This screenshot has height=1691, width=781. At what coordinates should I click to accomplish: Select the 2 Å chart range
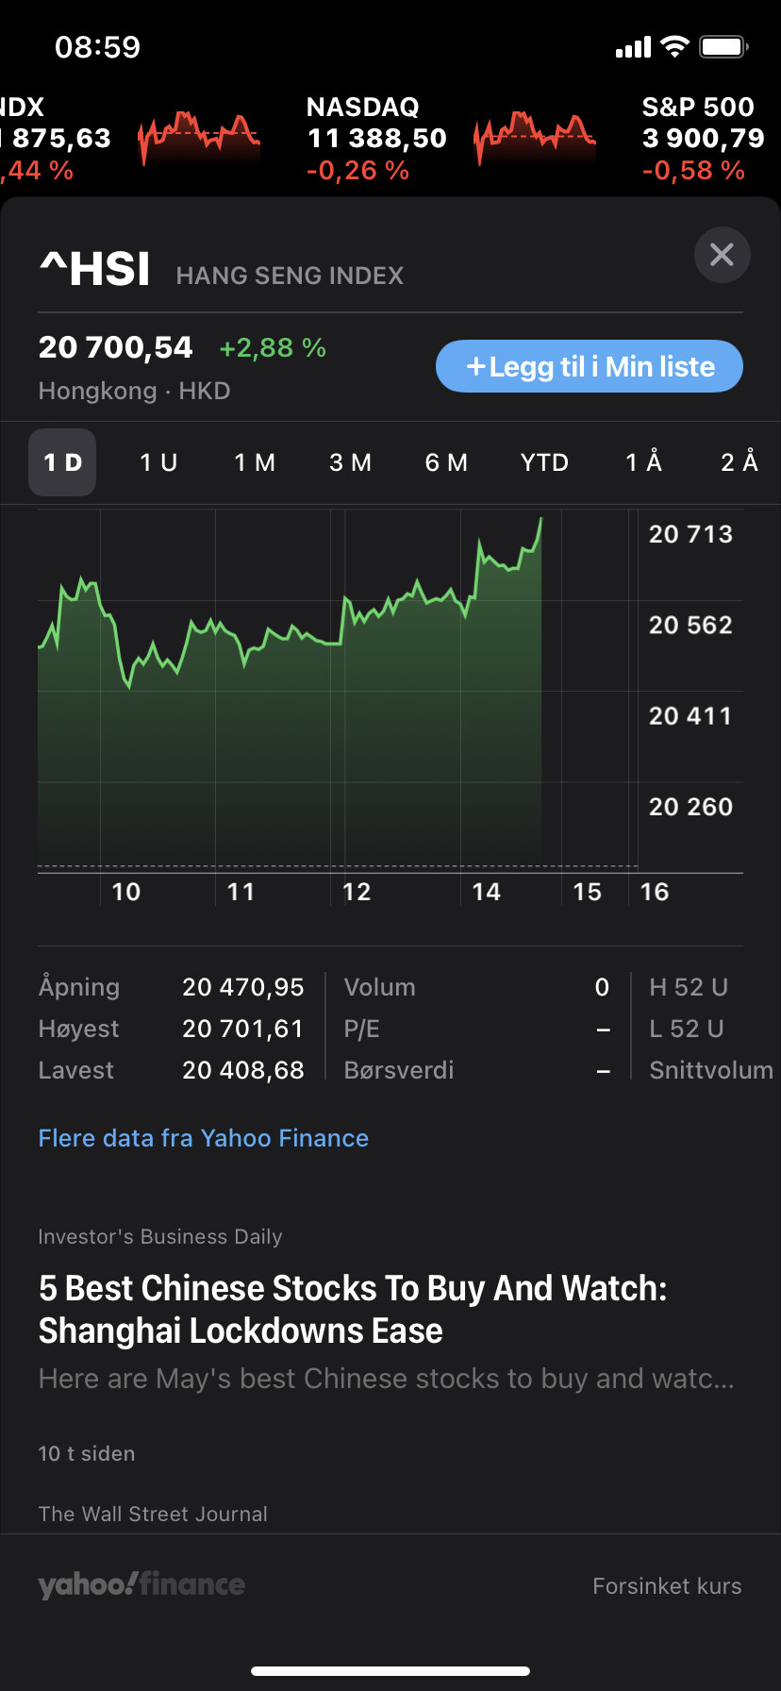(x=739, y=462)
